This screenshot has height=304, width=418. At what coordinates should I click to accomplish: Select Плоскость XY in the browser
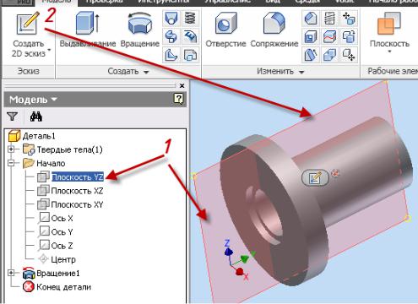point(70,204)
